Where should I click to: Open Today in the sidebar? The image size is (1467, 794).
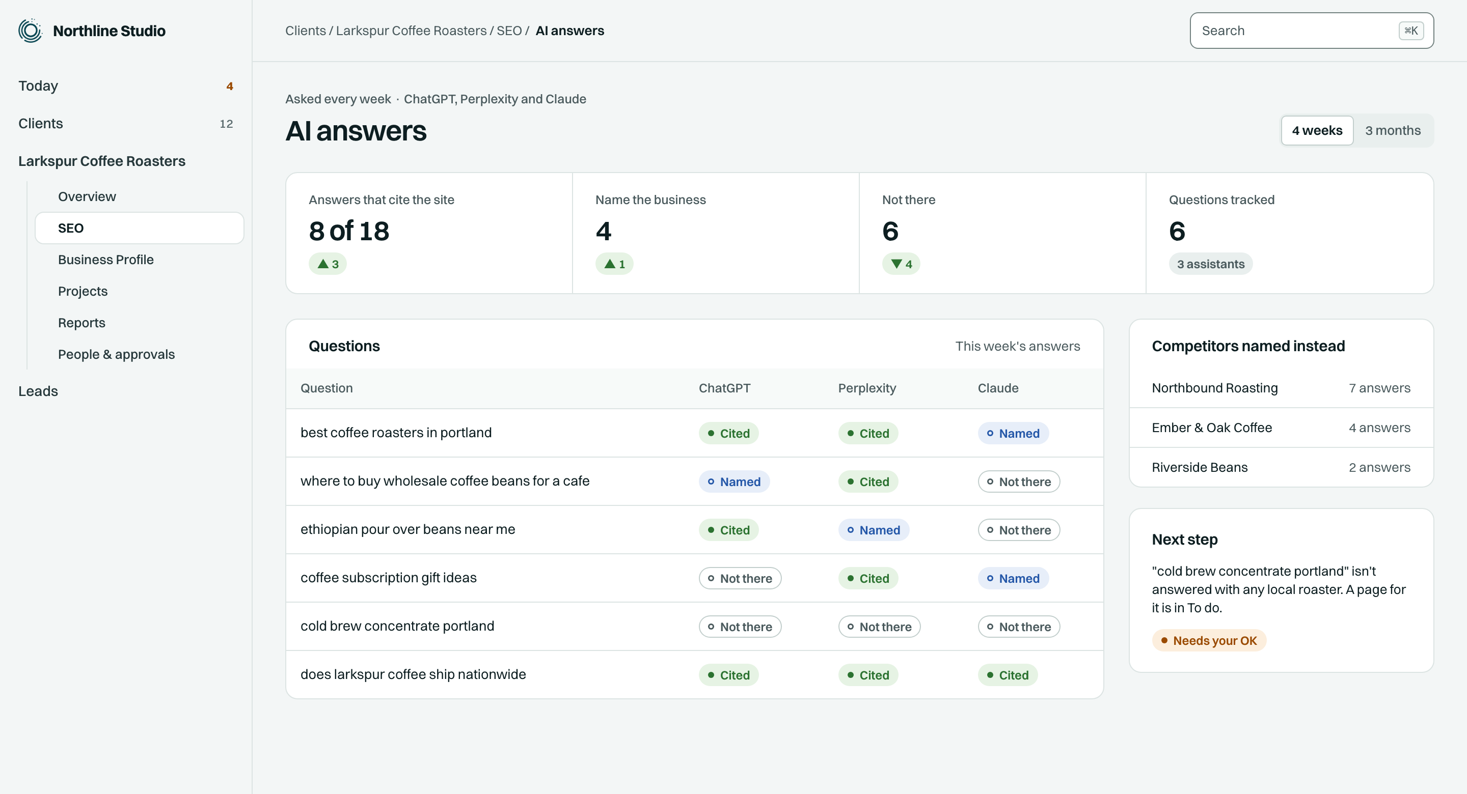tap(126, 86)
